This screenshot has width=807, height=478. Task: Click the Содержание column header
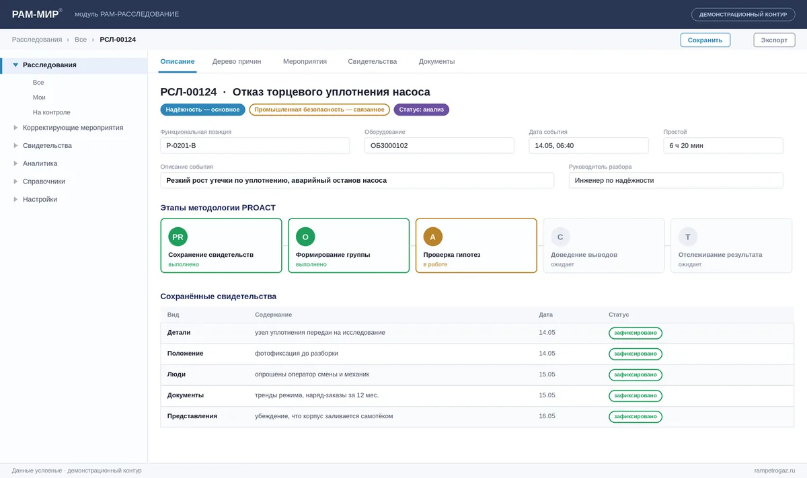pos(273,315)
